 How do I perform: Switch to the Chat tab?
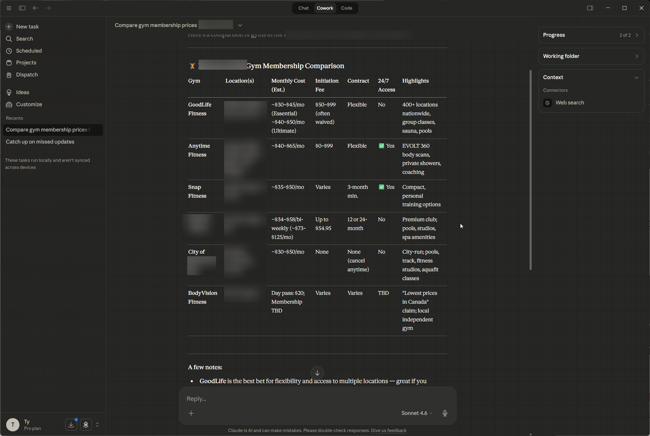[x=303, y=8]
